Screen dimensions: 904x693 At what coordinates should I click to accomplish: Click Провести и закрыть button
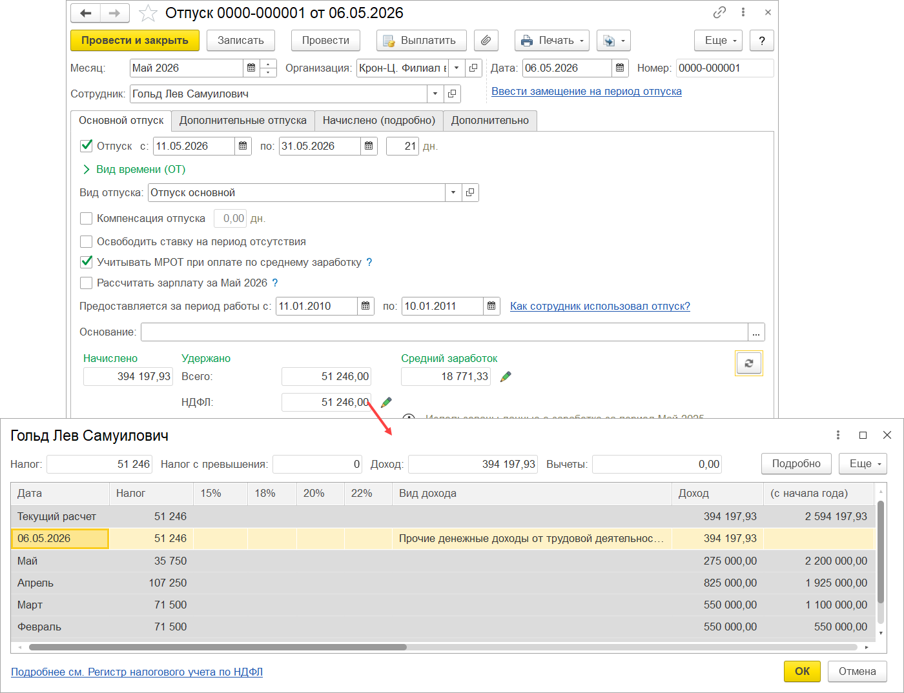click(135, 40)
